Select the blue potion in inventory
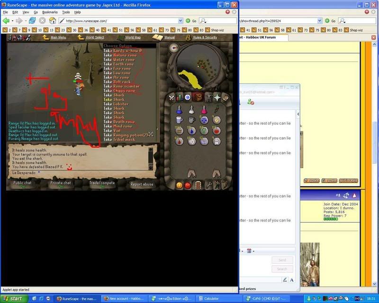 pos(179,110)
